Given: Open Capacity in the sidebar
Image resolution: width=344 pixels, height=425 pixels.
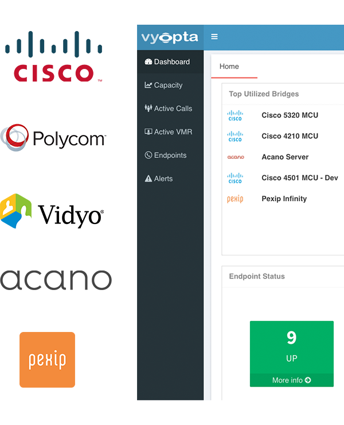Looking at the screenshot, I should [170, 85].
